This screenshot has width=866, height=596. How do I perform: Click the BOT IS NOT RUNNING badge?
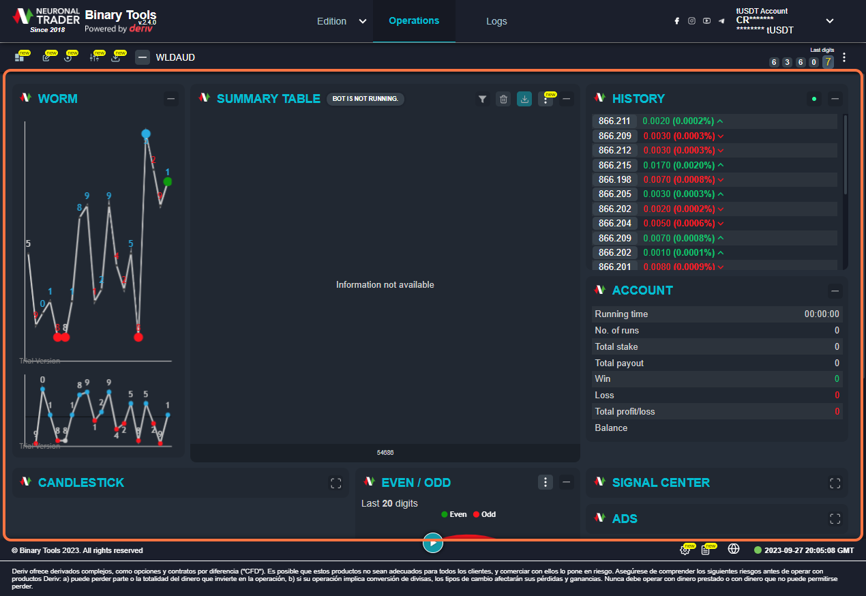tap(365, 99)
